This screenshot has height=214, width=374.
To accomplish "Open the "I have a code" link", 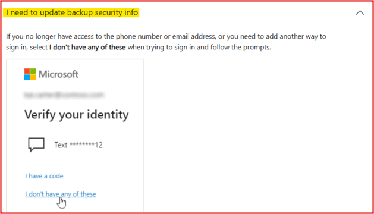I will point(44,176).
